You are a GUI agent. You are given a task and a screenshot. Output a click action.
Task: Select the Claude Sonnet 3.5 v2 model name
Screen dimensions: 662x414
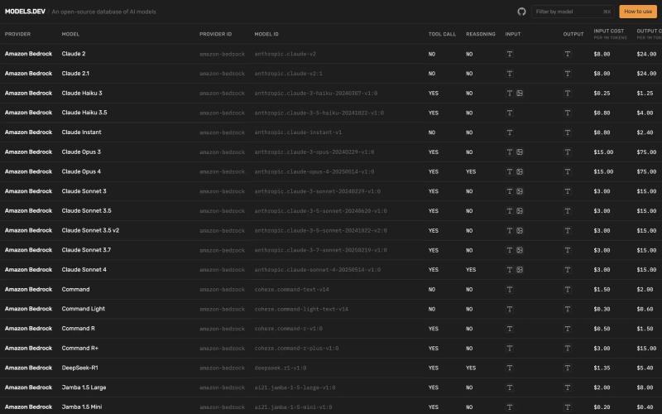pos(90,230)
